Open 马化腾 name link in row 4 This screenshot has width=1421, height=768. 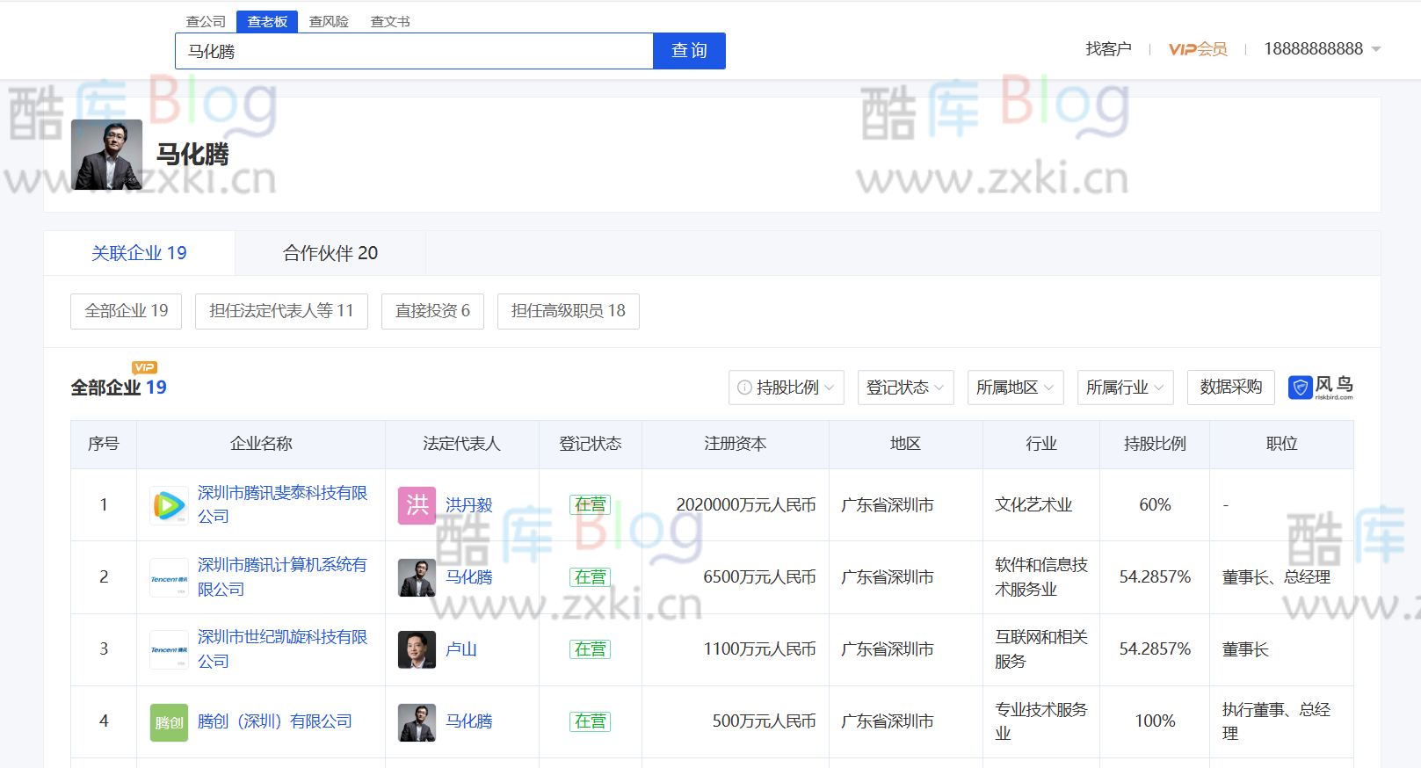[468, 721]
